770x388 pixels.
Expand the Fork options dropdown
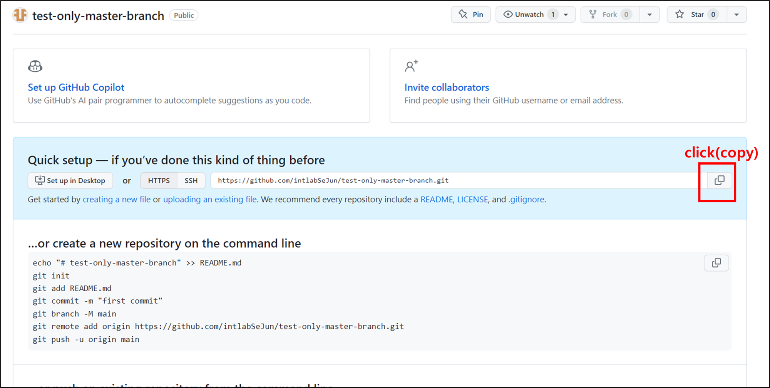tap(649, 15)
